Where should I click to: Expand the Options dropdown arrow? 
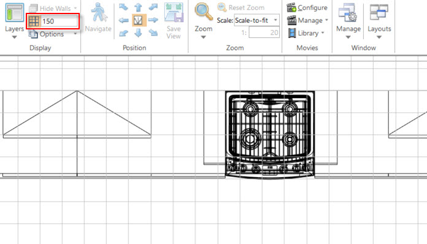75,34
